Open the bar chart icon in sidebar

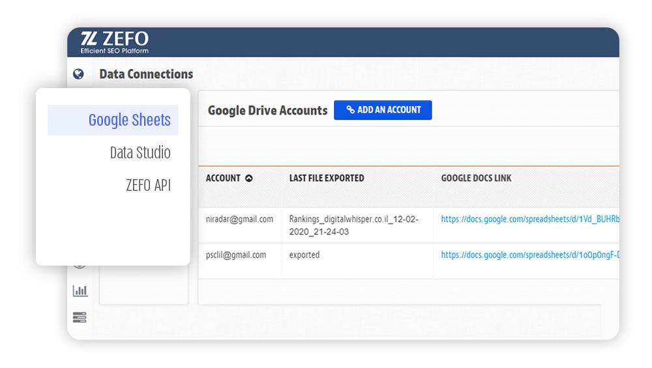tap(80, 290)
